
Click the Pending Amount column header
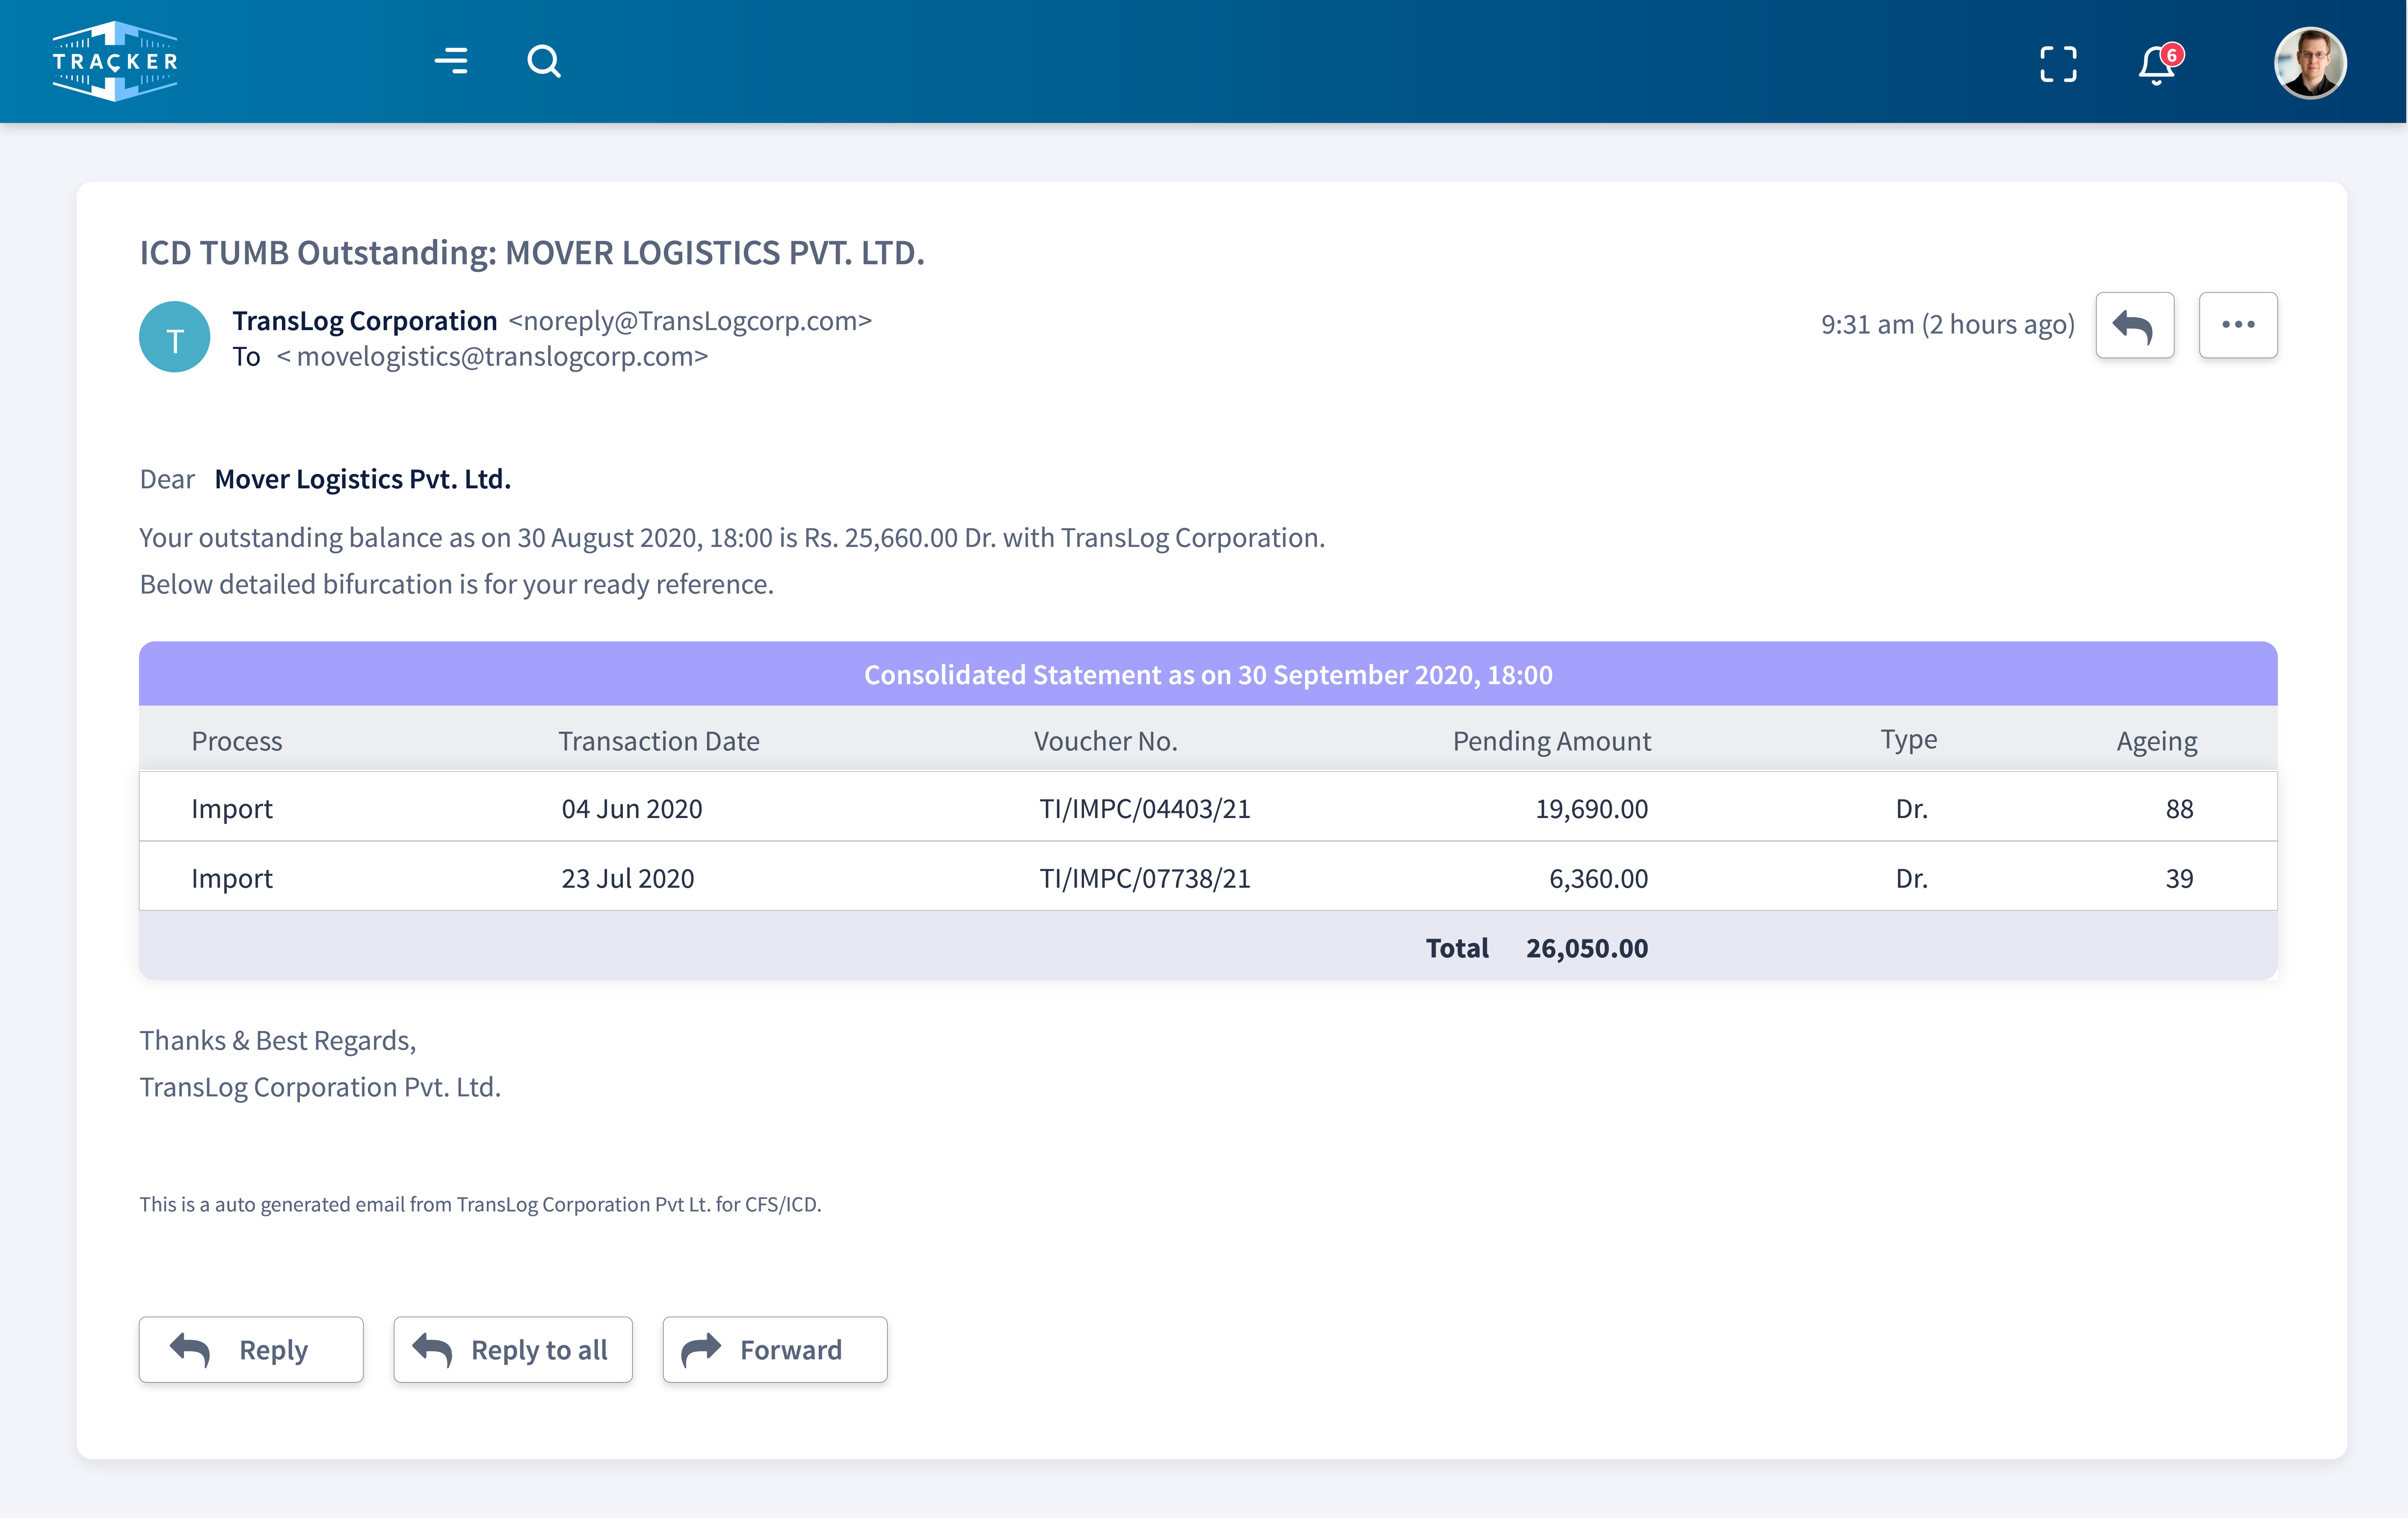[x=1551, y=741]
